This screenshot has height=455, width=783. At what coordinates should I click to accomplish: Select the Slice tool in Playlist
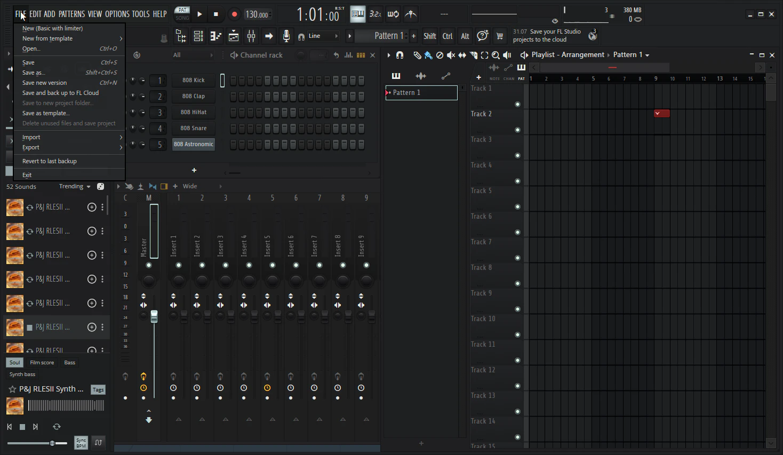pos(473,55)
